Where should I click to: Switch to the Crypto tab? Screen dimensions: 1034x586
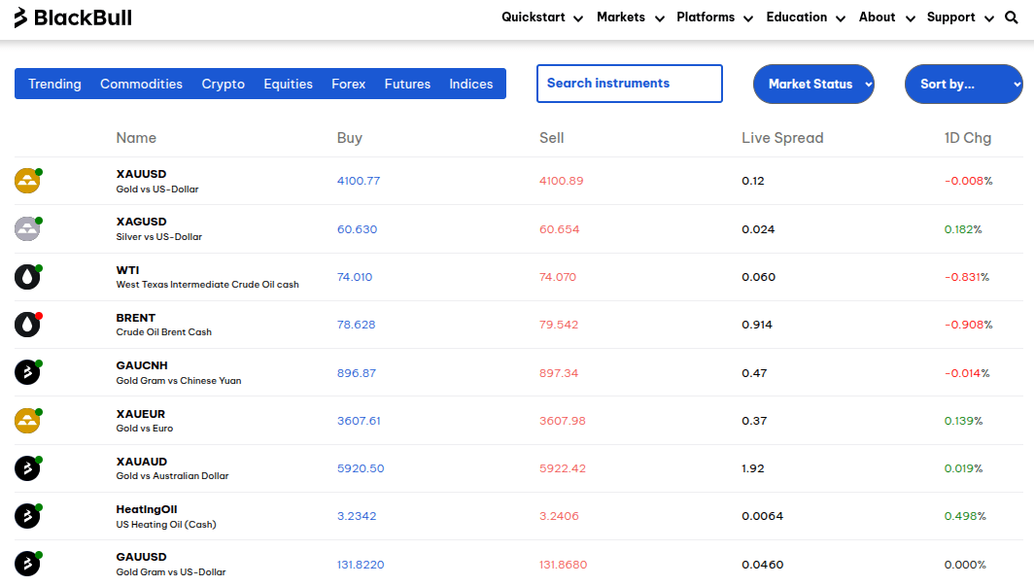(223, 84)
